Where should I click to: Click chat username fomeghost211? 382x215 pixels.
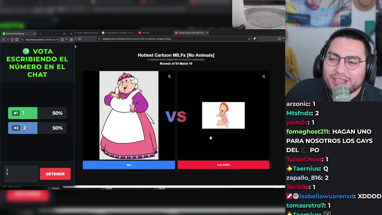coord(307,132)
